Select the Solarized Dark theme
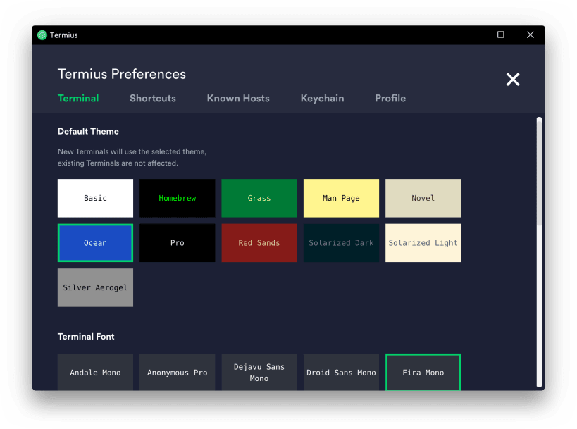 (341, 242)
